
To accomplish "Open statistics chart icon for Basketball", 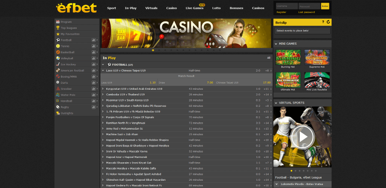I will tap(93, 52).
